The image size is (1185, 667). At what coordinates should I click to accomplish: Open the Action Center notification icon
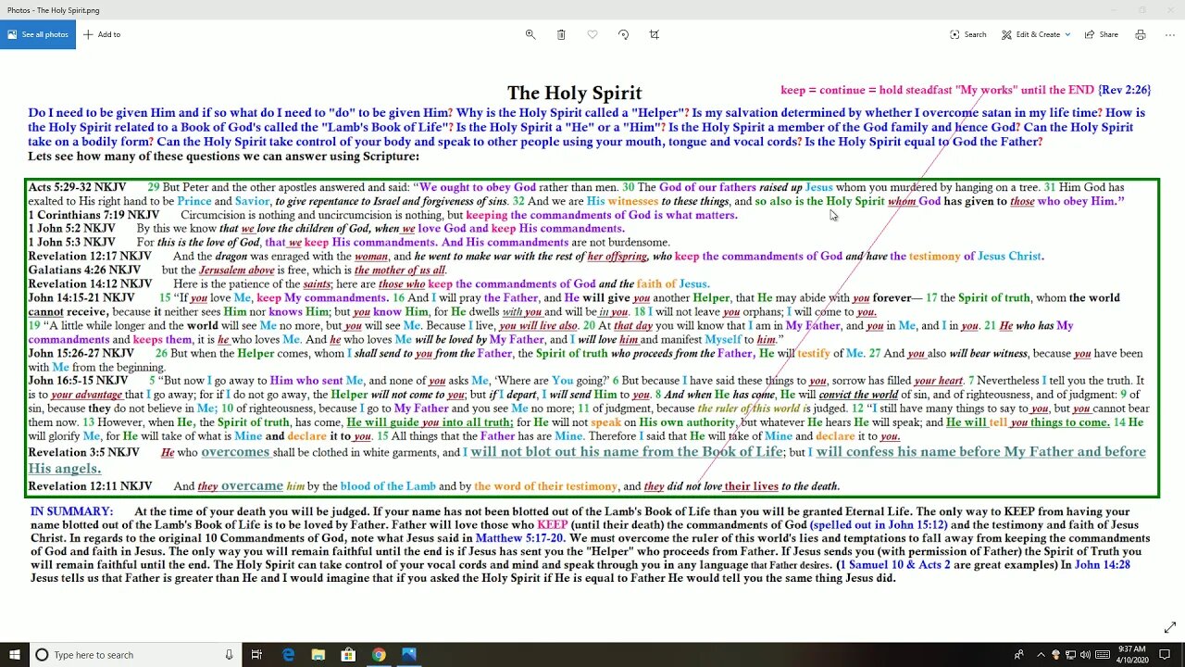[x=1166, y=655]
